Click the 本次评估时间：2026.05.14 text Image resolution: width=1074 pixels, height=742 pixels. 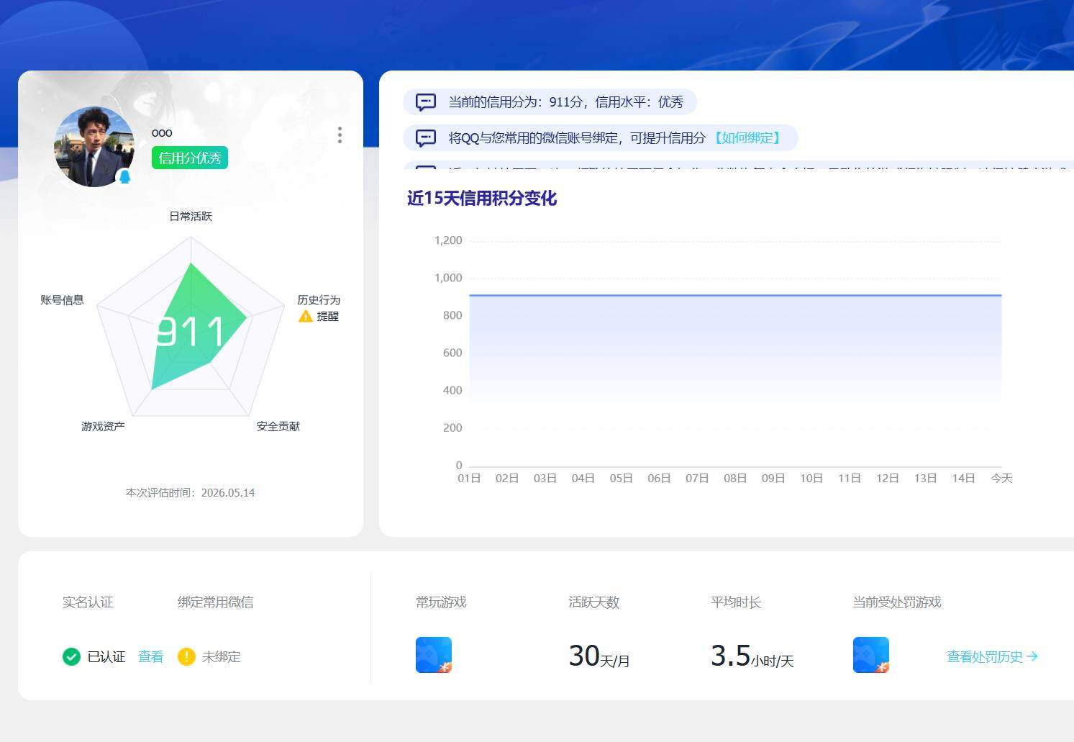pos(191,492)
